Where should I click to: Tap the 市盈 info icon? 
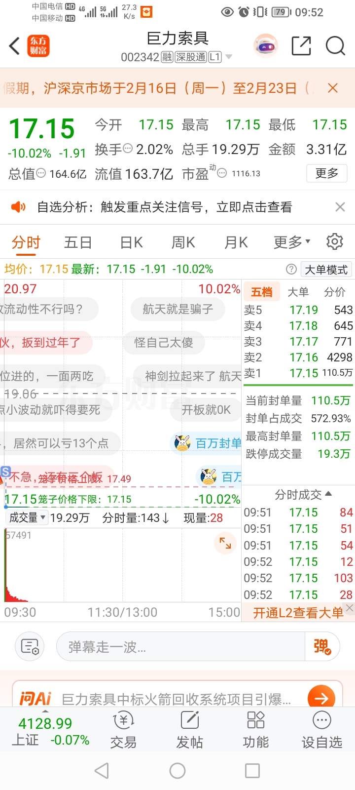tap(222, 173)
